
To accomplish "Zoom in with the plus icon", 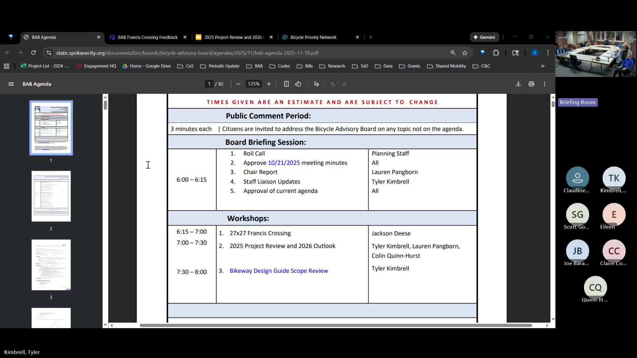I will pos(269,84).
